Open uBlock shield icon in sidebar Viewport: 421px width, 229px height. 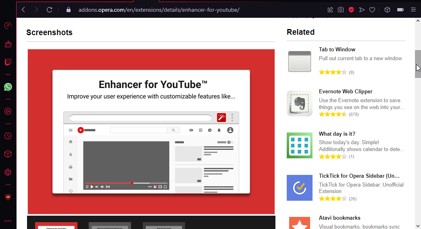[x=8, y=197]
